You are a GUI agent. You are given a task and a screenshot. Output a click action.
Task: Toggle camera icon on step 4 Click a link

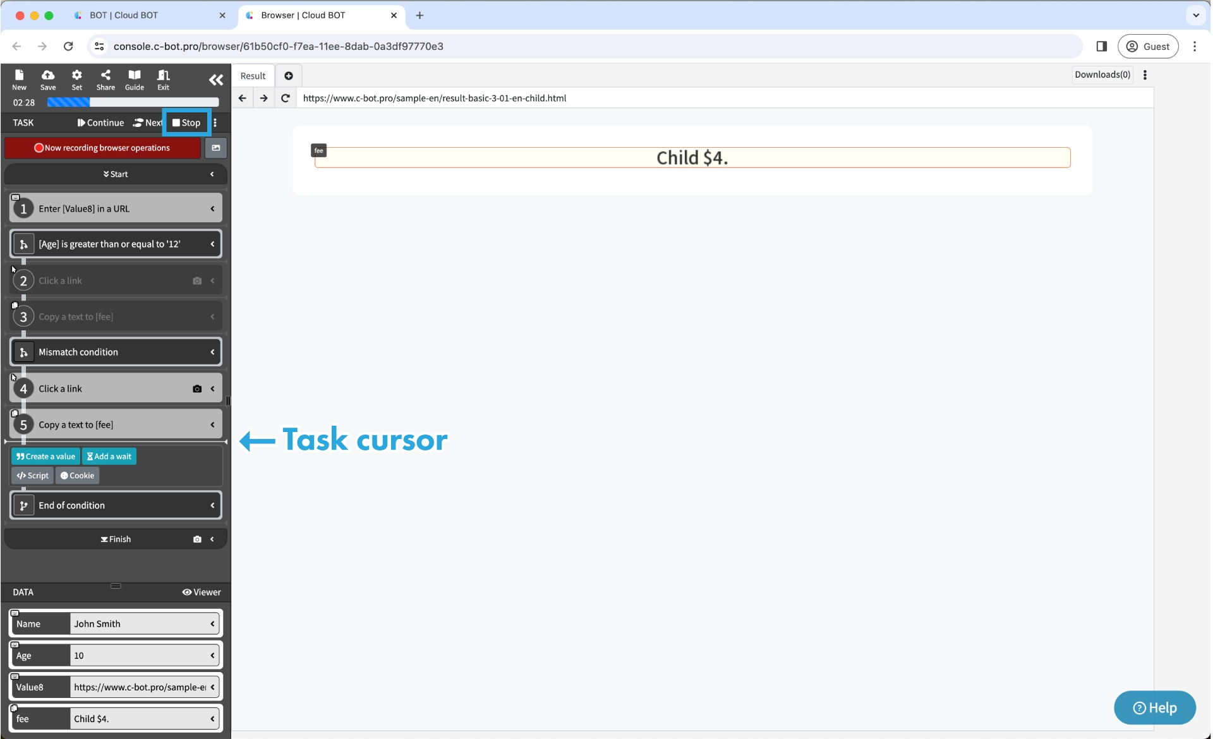click(197, 389)
